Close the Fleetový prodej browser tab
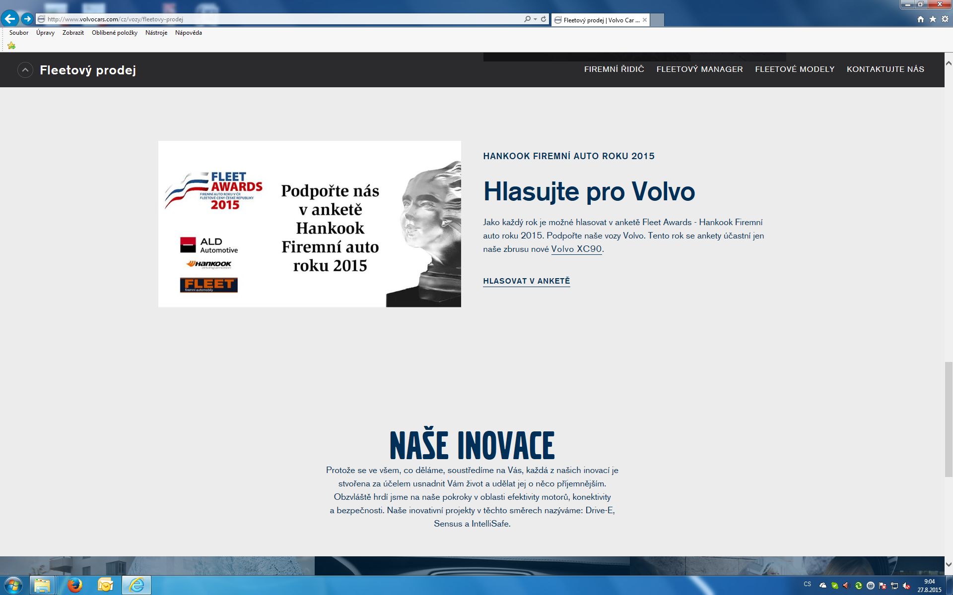This screenshot has width=953, height=595. click(645, 20)
